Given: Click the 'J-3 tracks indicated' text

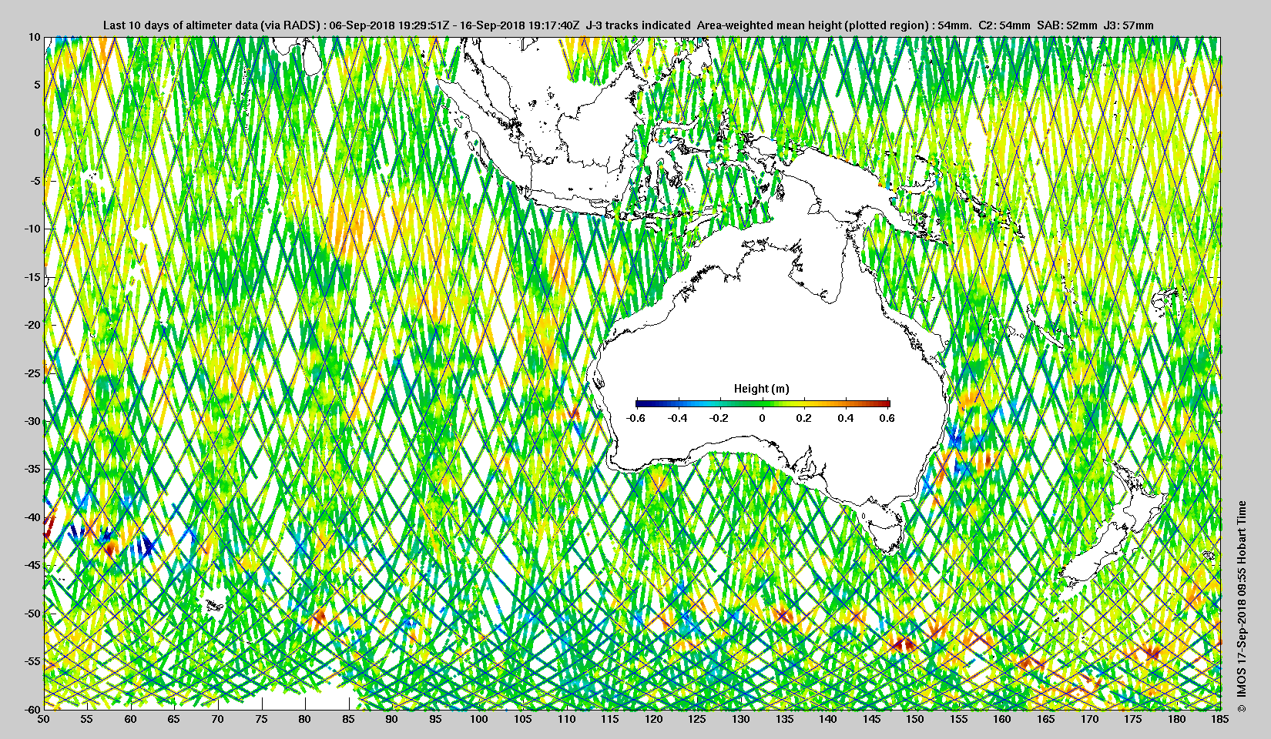Looking at the screenshot, I should click(638, 25).
